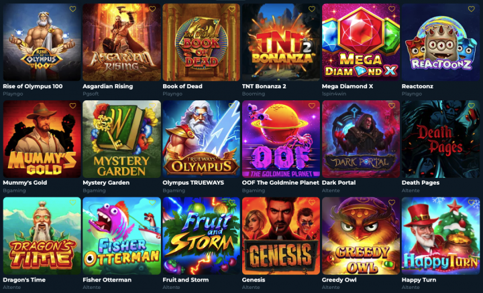Heart the Death Pages game tile
Image resolution: width=483 pixels, height=293 pixels.
click(x=472, y=106)
